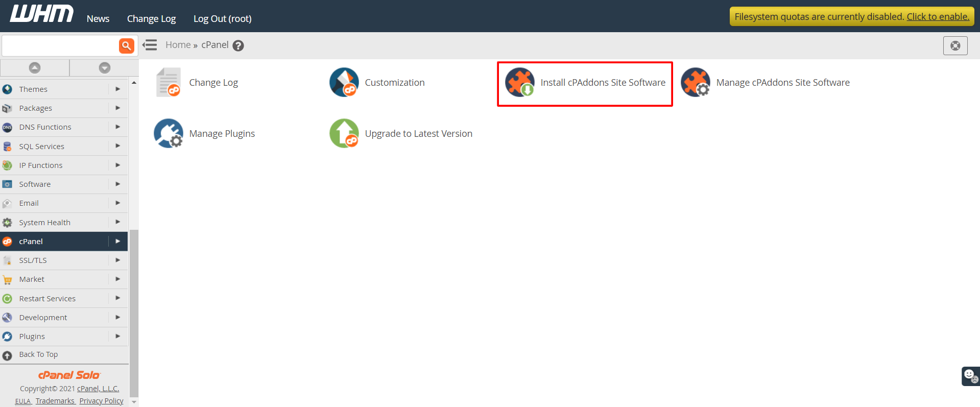Image resolution: width=980 pixels, height=407 pixels.
Task: Open the Manage cPAddons Site Software icon
Action: [696, 82]
